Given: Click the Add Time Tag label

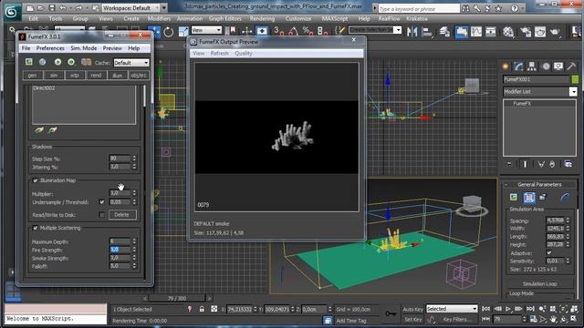Looking at the screenshot, I should [351, 321].
